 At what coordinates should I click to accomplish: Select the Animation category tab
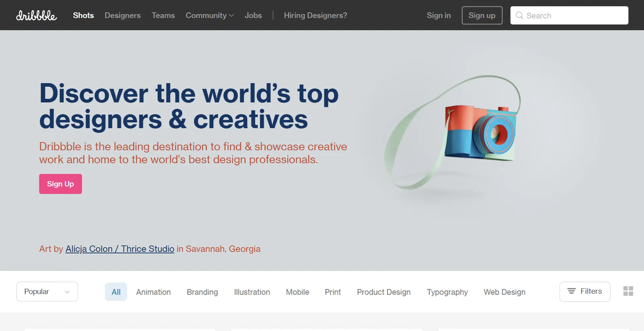point(153,292)
